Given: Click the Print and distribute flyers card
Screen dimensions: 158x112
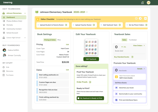Looking at the screenshot, I should pyautogui.click(x=130, y=100).
